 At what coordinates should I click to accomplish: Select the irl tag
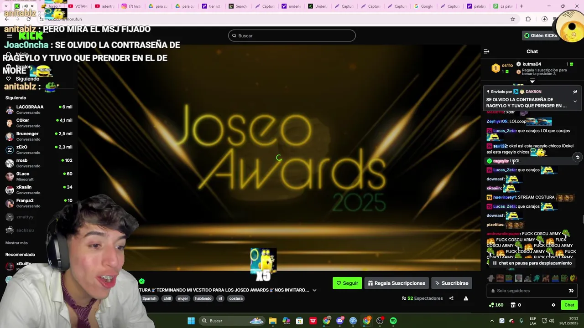point(220,298)
